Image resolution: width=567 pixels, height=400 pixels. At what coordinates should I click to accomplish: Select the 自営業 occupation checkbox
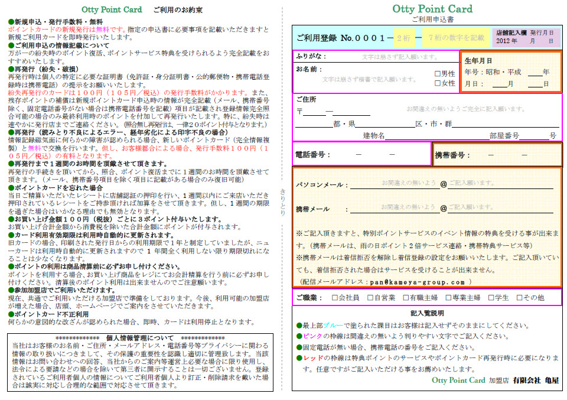[x=369, y=298]
